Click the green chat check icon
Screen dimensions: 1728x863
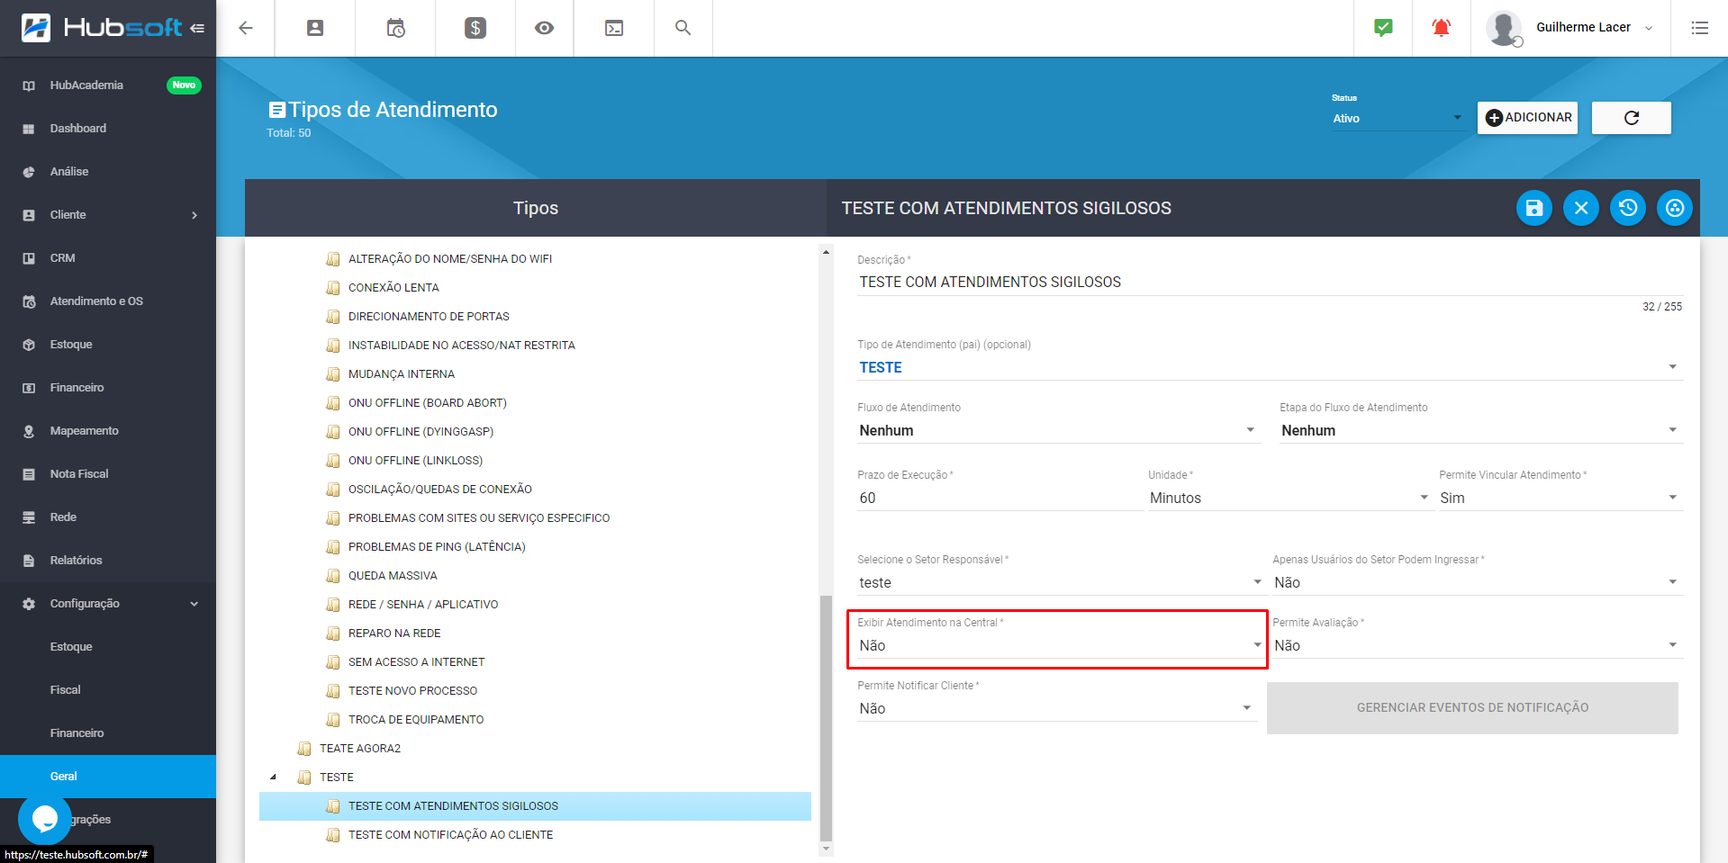click(1383, 28)
